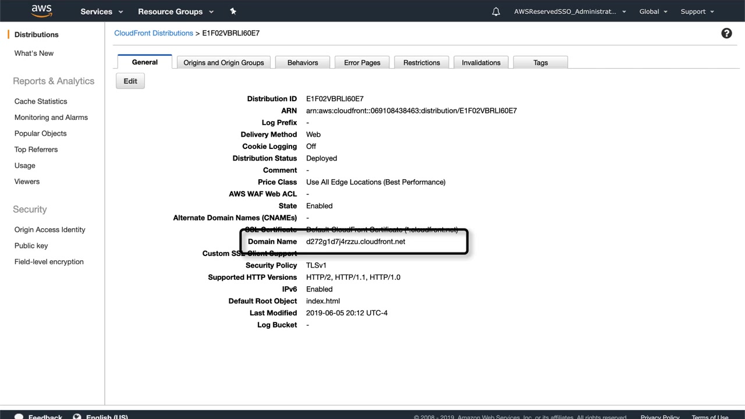Select the Error Pages tab
This screenshot has height=419, width=745.
(x=362, y=62)
